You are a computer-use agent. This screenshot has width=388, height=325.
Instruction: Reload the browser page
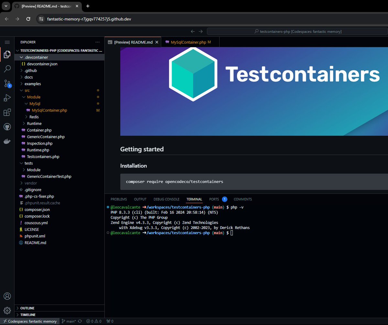pyautogui.click(x=28, y=19)
